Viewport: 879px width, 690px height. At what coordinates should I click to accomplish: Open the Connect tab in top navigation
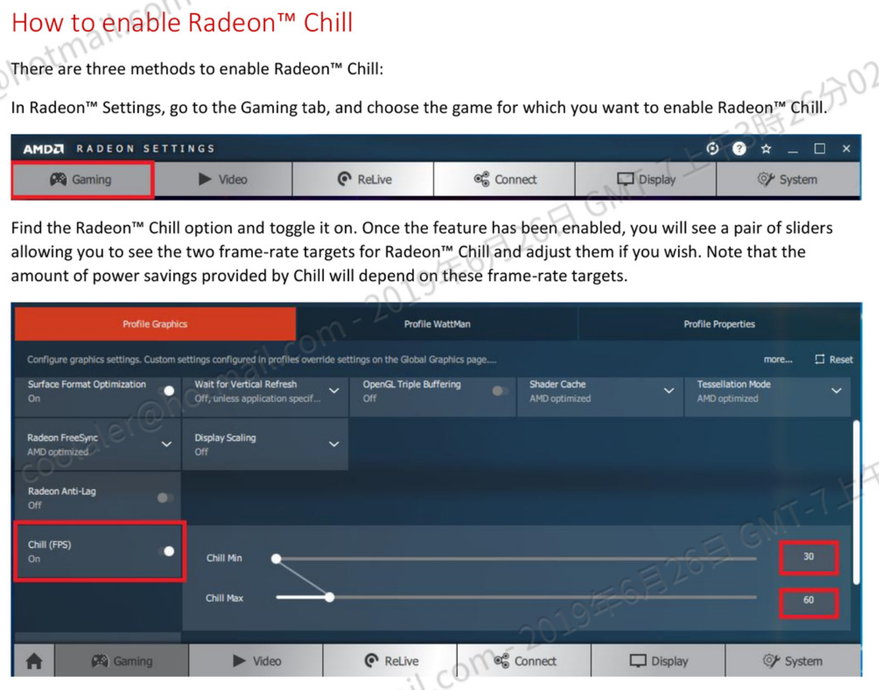(x=505, y=179)
